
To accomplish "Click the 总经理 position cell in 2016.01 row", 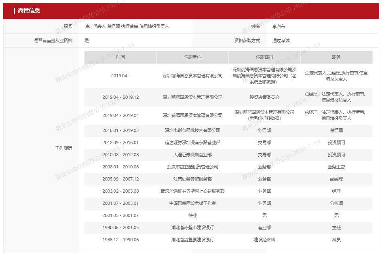I will click(x=336, y=130).
